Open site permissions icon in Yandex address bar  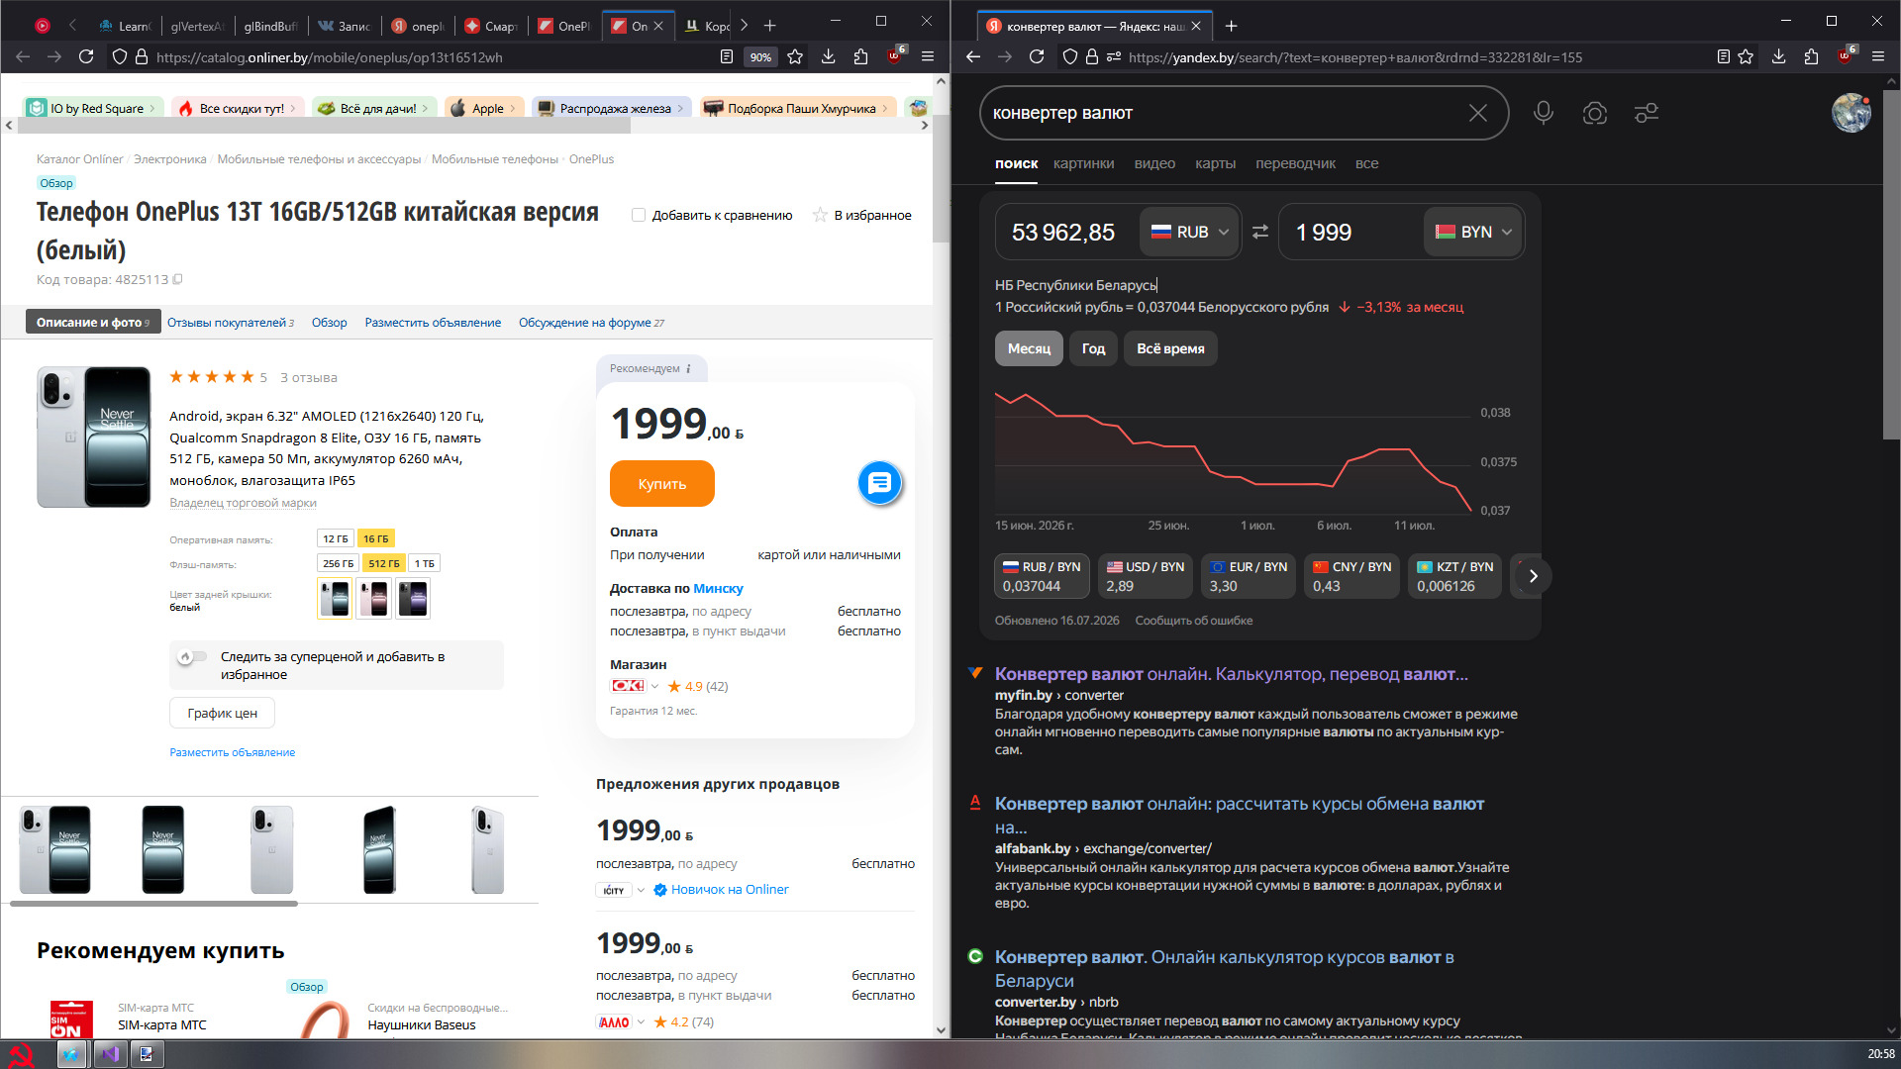(x=1114, y=57)
